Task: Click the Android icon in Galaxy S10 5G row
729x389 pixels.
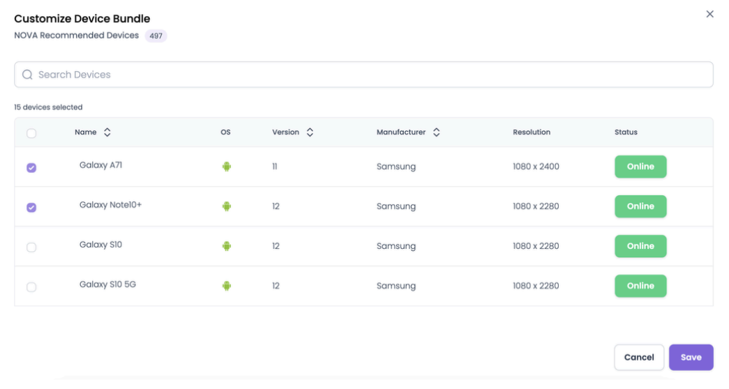Action: tap(227, 286)
